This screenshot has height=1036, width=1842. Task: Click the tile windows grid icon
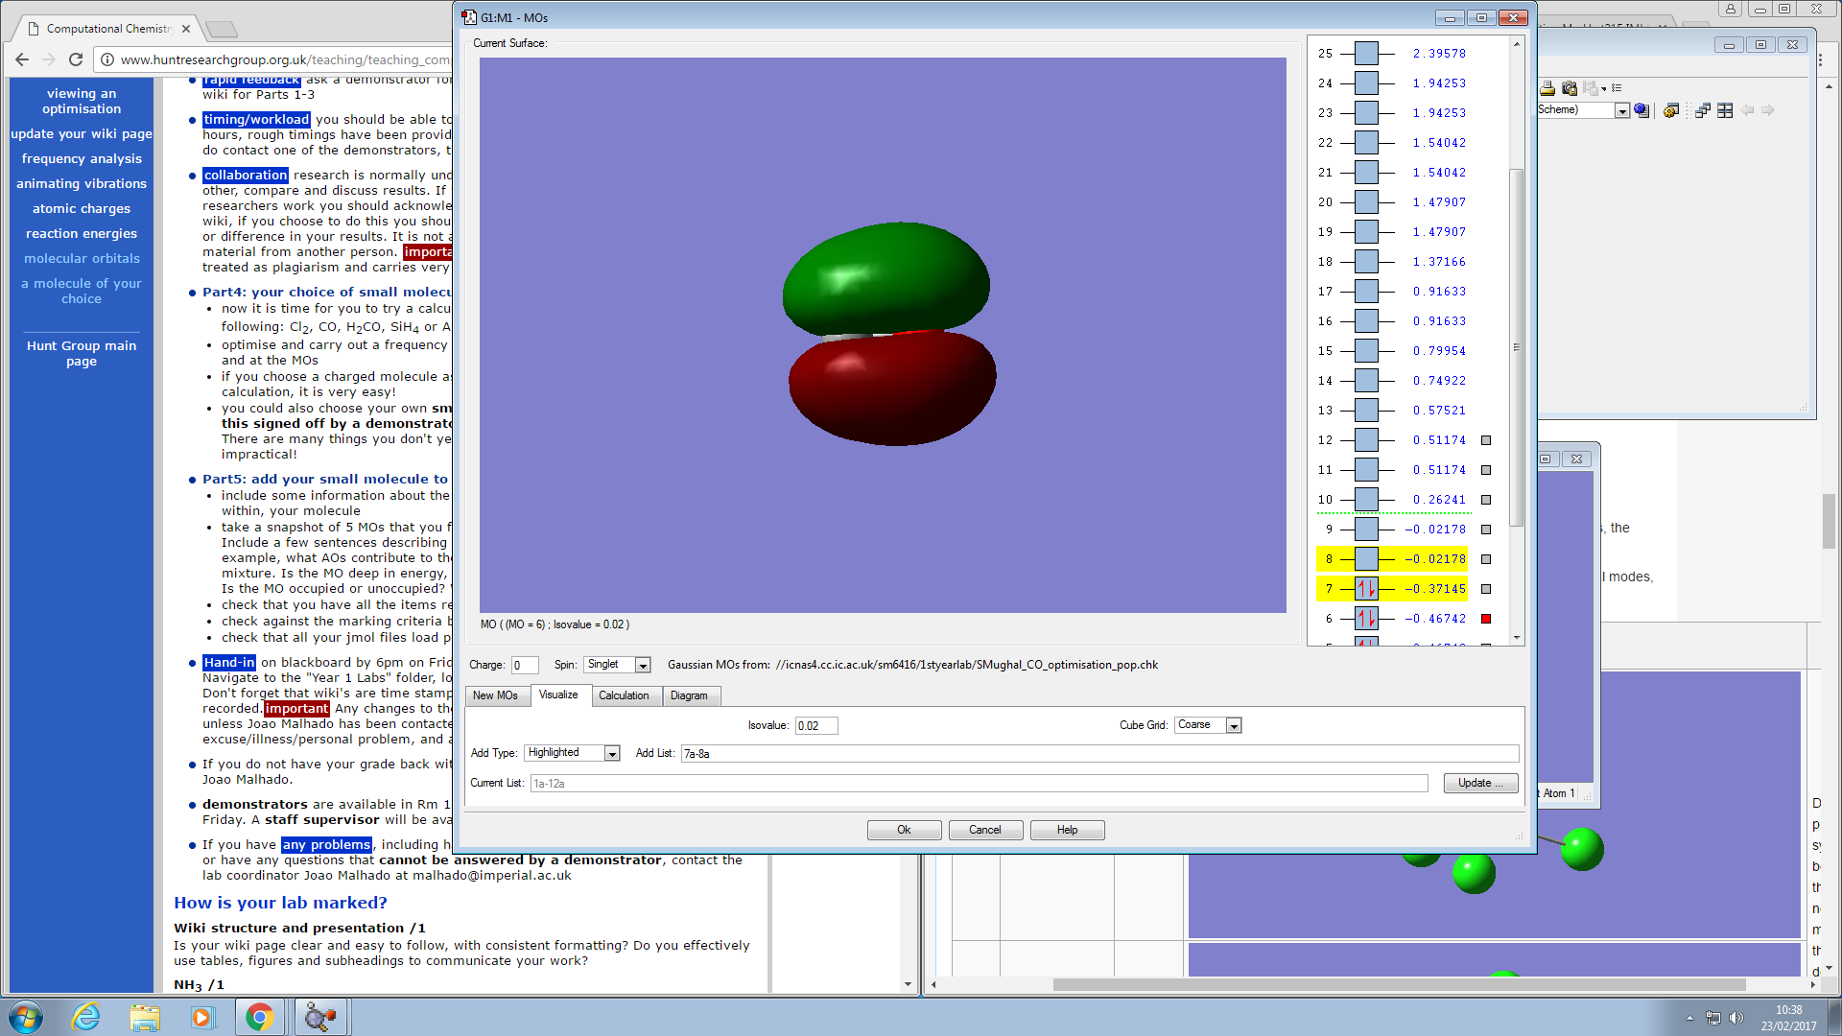[x=1725, y=110]
